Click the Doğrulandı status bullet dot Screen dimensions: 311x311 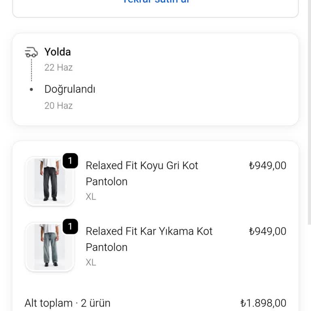(31, 89)
